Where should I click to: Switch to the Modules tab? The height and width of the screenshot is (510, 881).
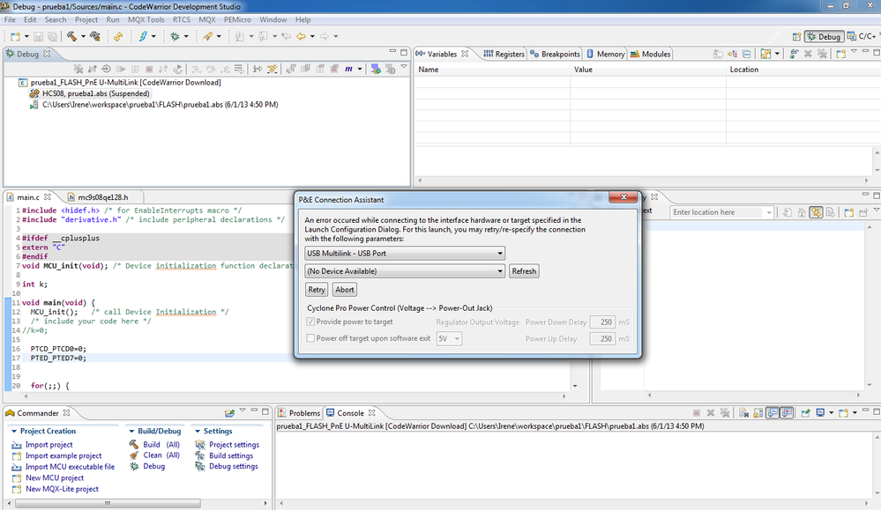tap(651, 54)
